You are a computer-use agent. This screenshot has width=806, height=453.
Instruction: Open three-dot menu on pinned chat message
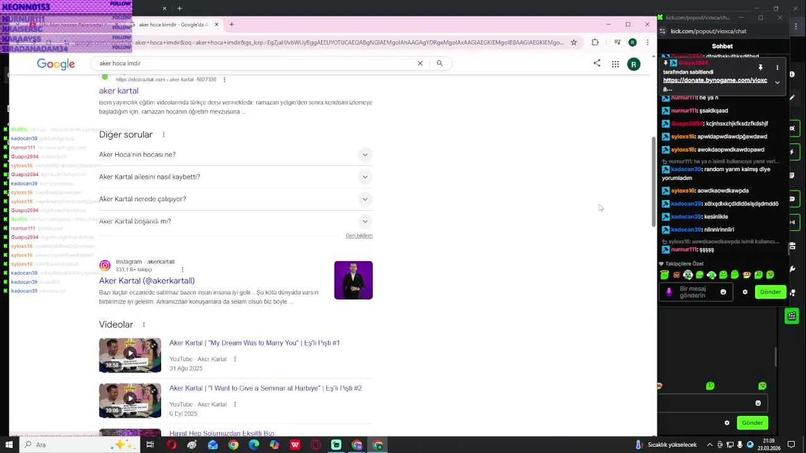point(777,67)
